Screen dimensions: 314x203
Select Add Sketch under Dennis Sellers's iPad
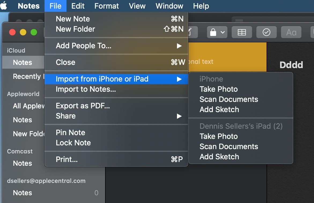[x=219, y=157]
